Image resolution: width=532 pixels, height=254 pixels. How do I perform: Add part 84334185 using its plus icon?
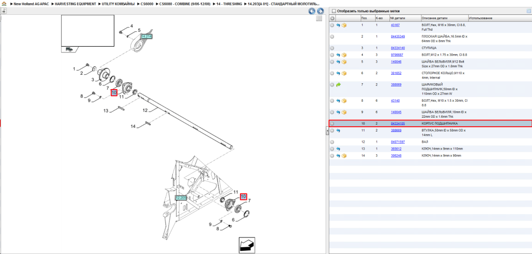[x=332, y=124]
